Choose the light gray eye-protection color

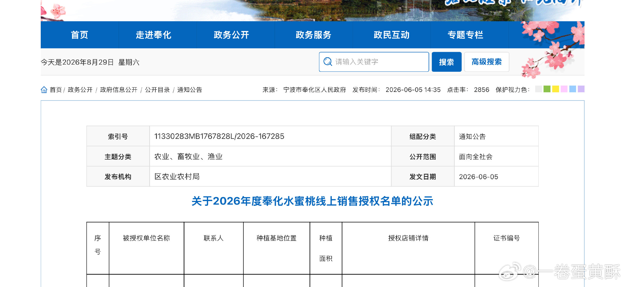tap(538, 89)
